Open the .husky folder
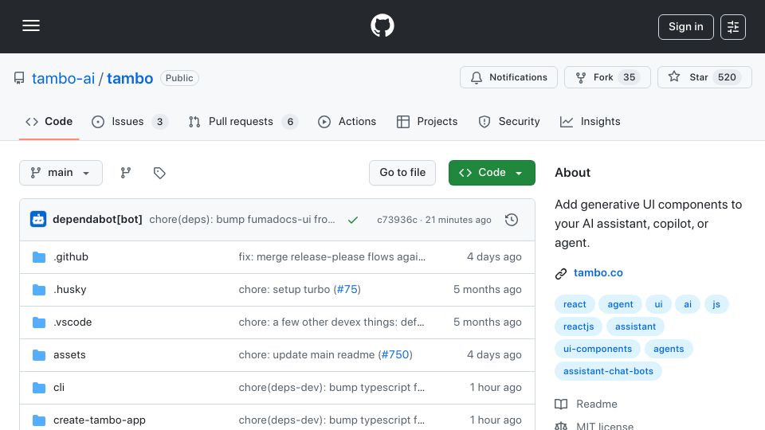The height and width of the screenshot is (430, 765). click(70, 290)
